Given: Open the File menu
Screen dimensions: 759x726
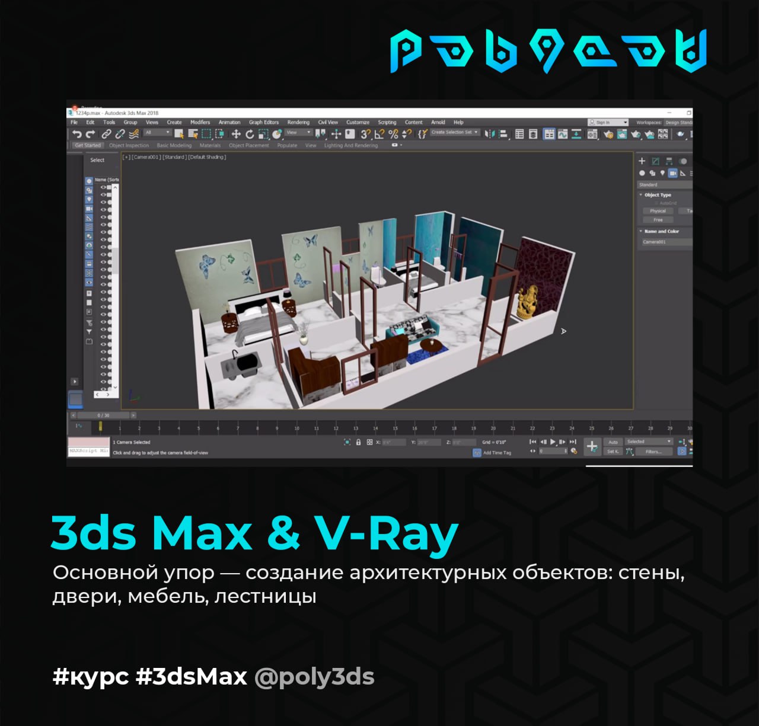Looking at the screenshot, I should (x=74, y=122).
